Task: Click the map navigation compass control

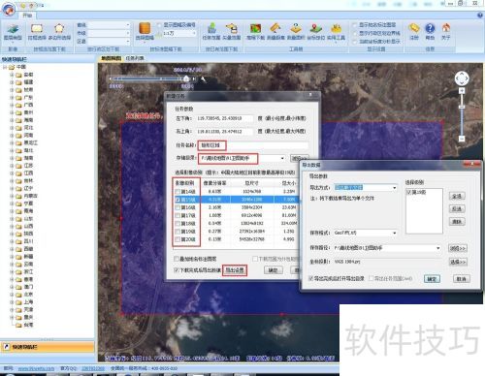Action: coord(462,78)
